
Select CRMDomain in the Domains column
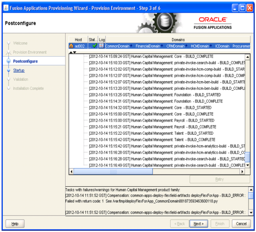point(175,46)
